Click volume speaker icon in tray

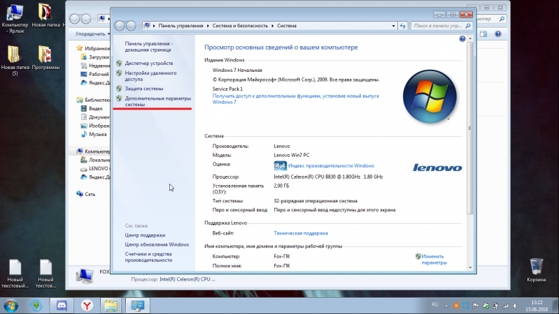(515, 306)
